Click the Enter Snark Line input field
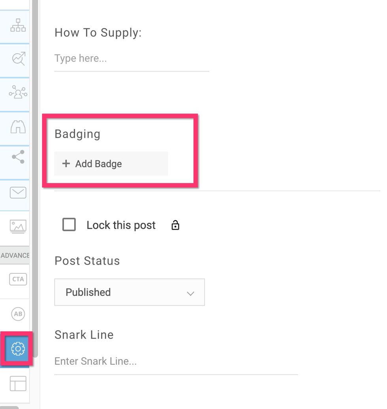387x409 pixels. click(176, 362)
